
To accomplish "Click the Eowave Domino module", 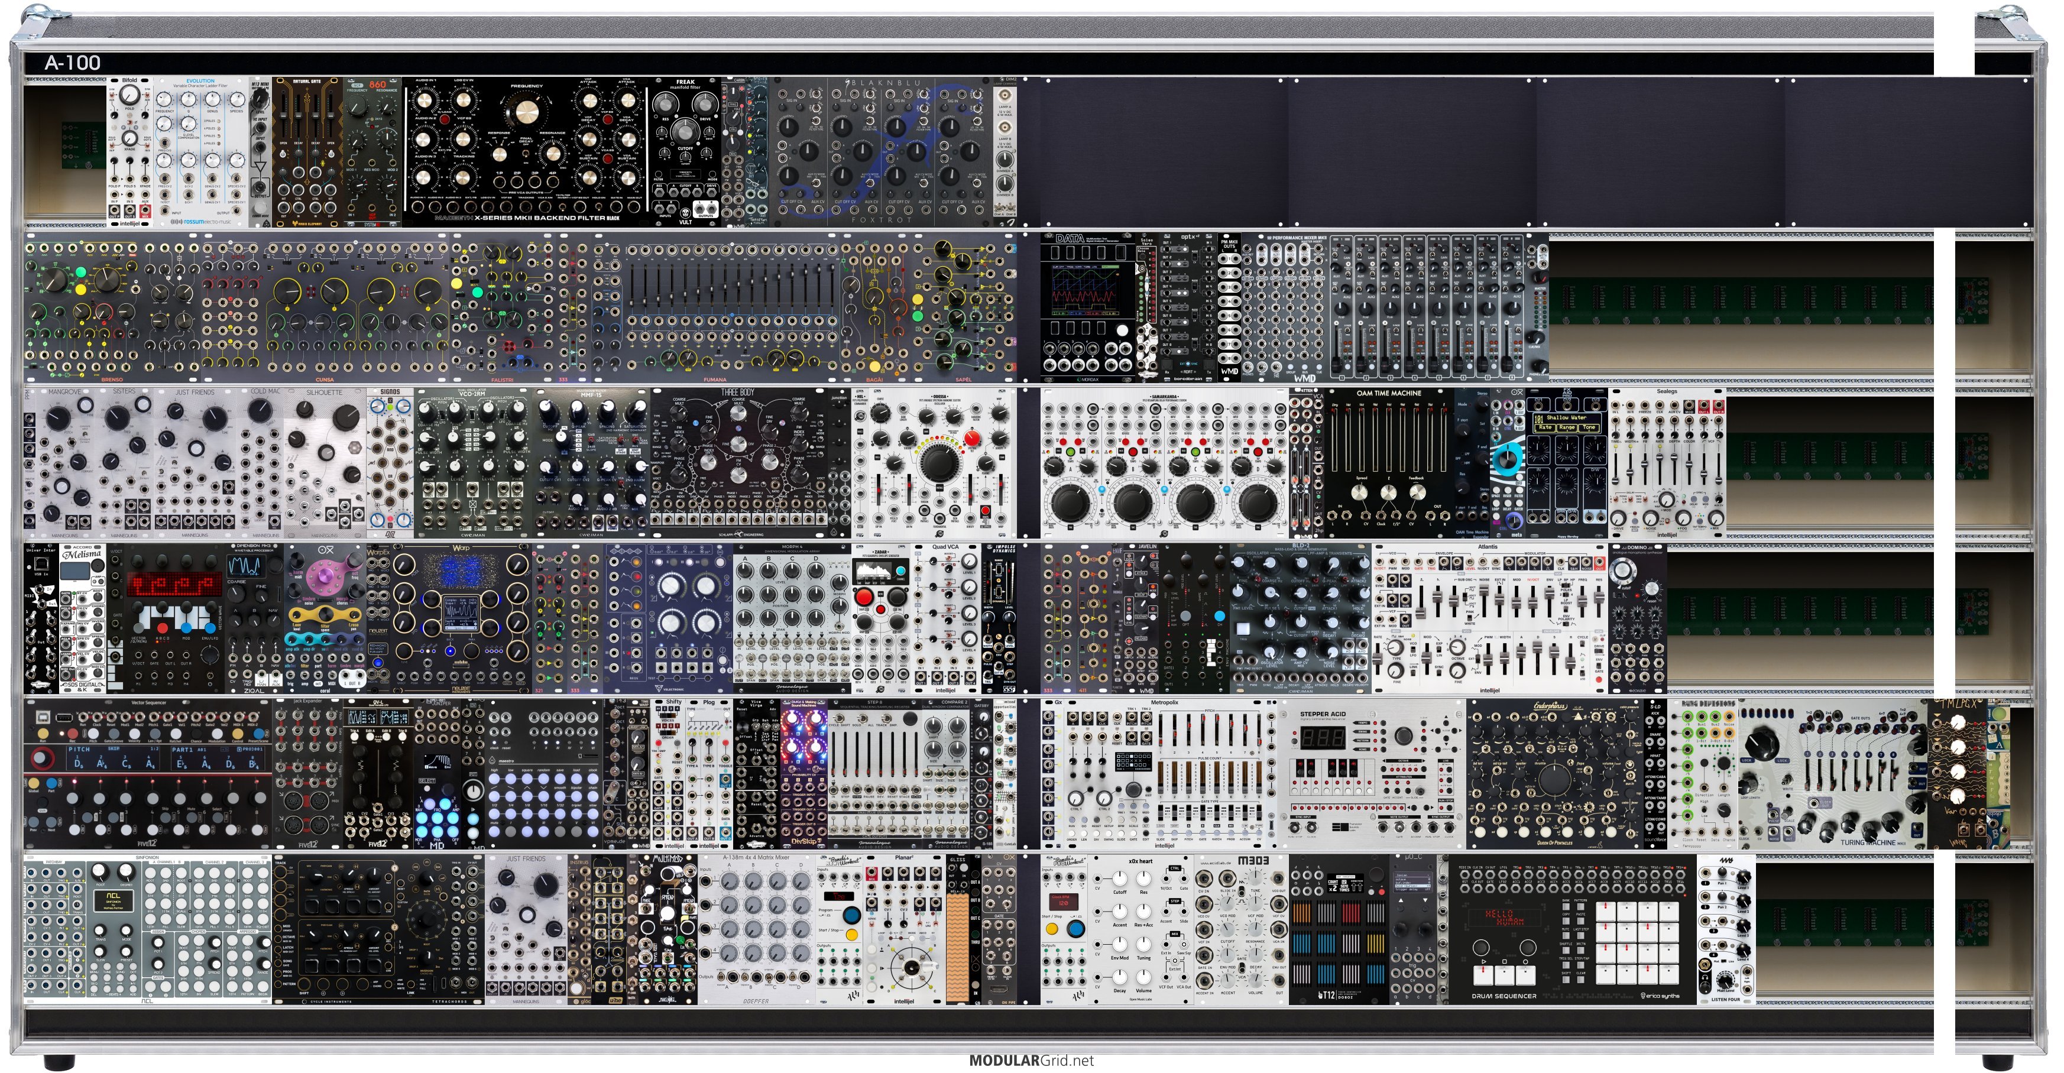I will point(1637,618).
